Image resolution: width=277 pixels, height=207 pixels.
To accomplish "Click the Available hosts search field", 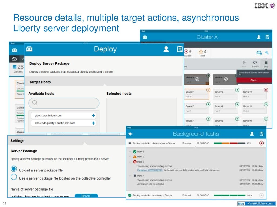I will pos(64,103).
